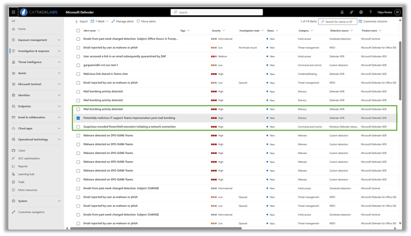The image size is (411, 236).
Task: Click the System gear icon in sidebar
Action: [13, 201]
